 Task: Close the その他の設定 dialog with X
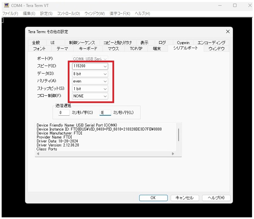pos(228,31)
